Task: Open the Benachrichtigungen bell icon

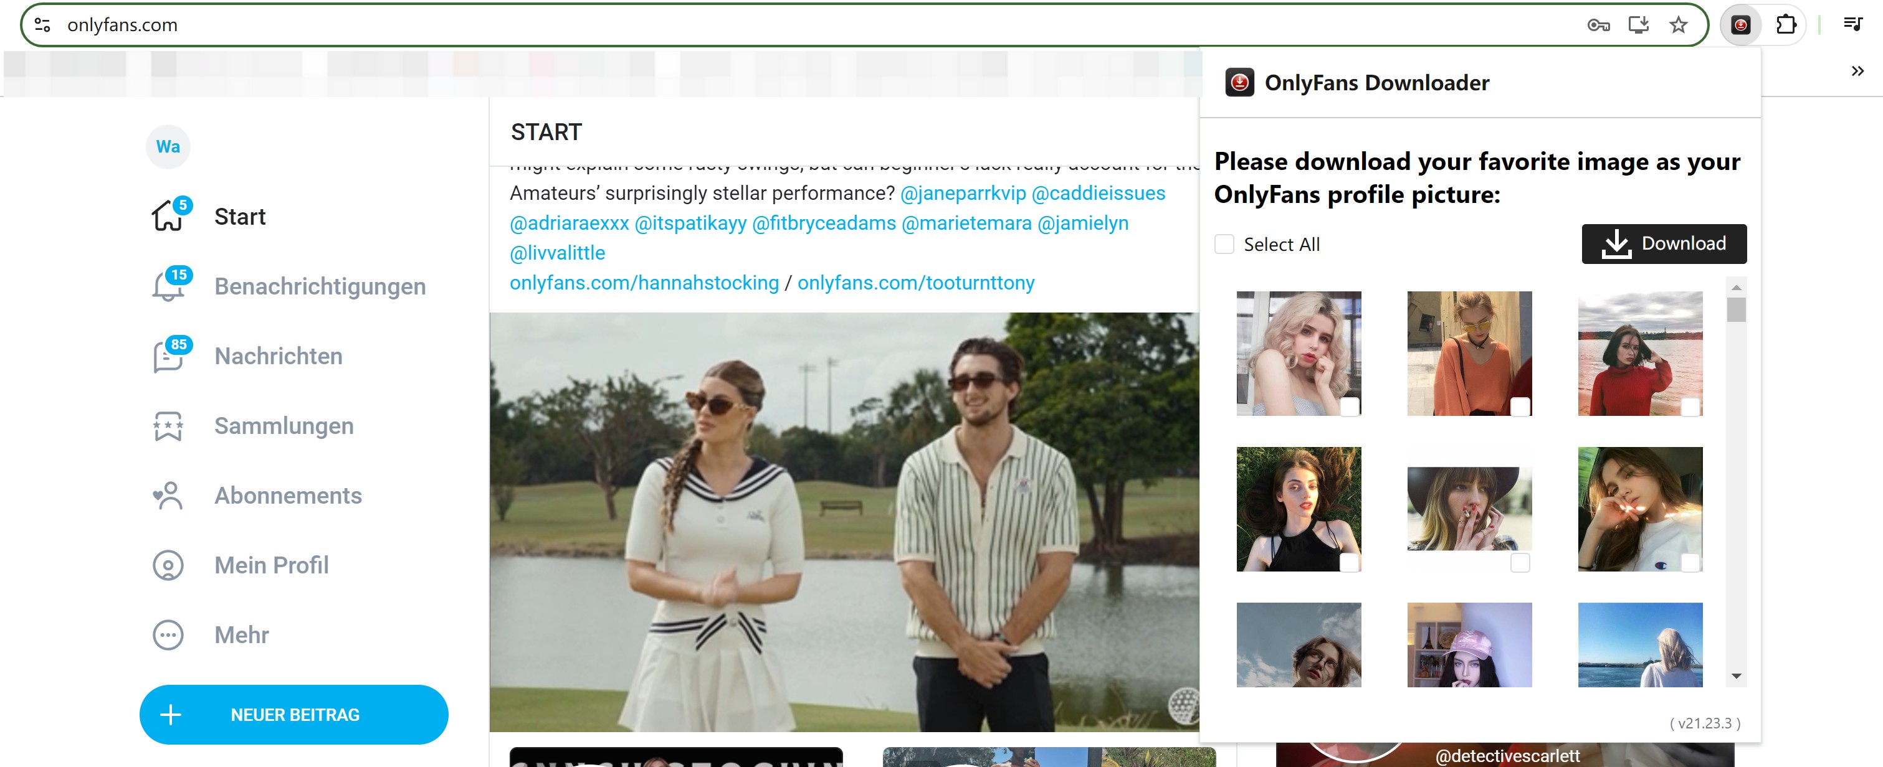Action: 168,286
